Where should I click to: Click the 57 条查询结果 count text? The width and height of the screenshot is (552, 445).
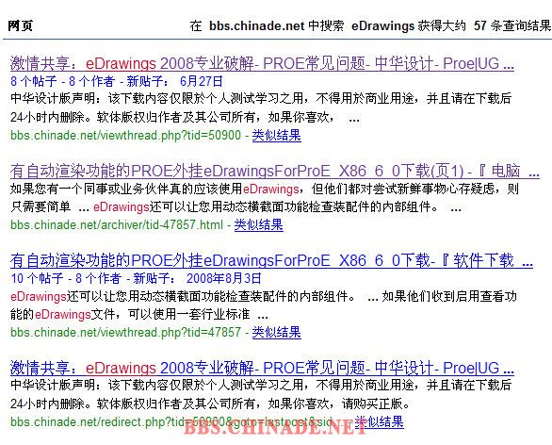[x=511, y=25]
